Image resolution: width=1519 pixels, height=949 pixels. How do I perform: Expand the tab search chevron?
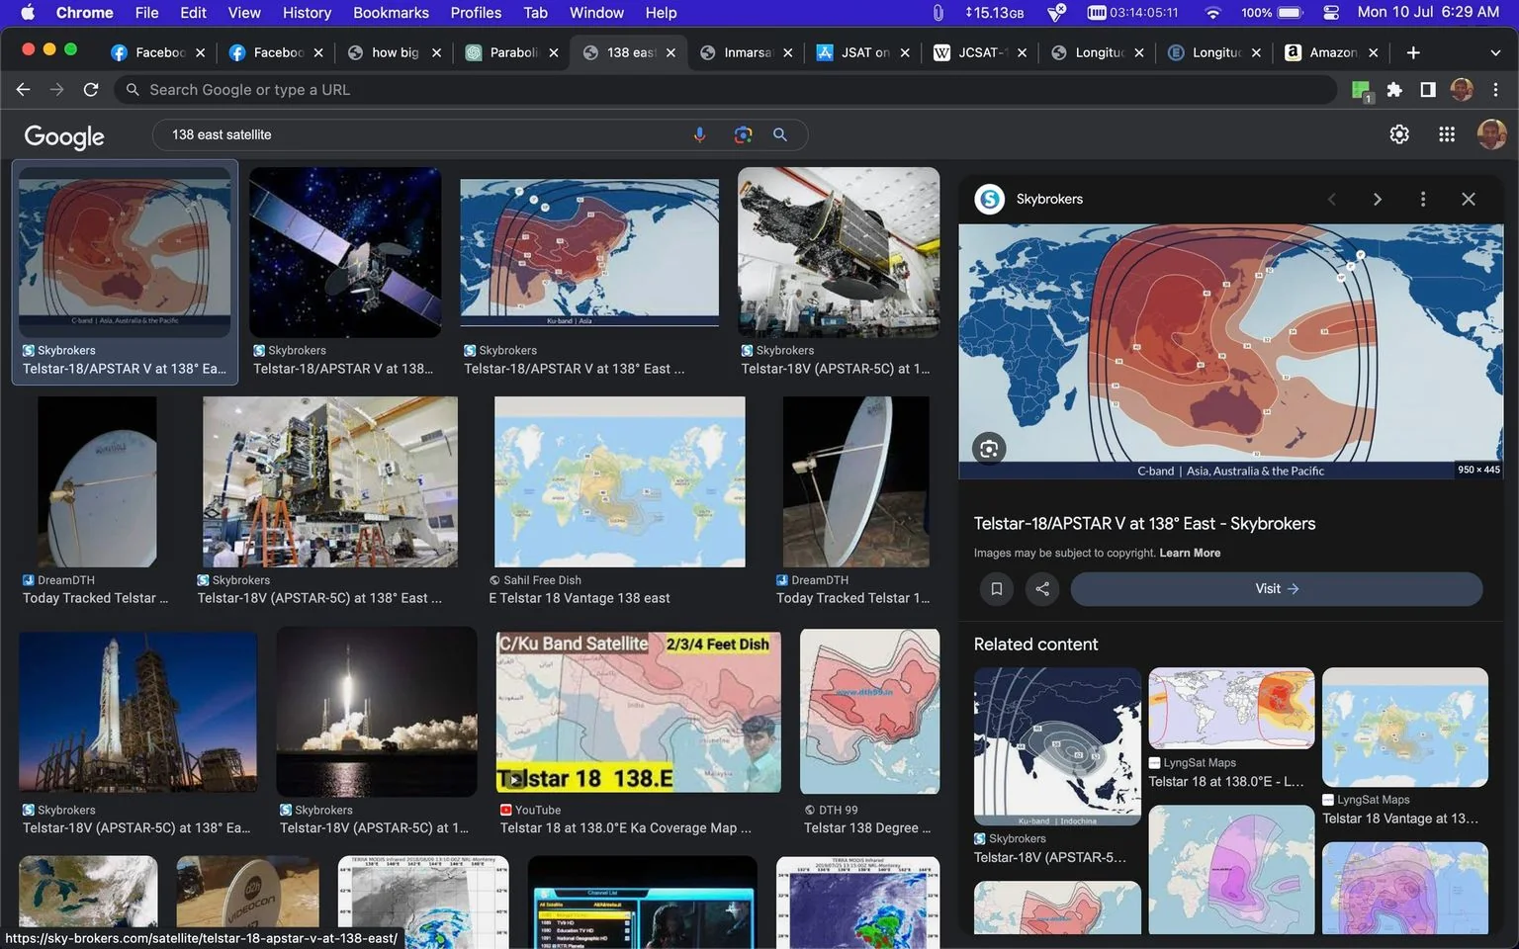[1494, 52]
